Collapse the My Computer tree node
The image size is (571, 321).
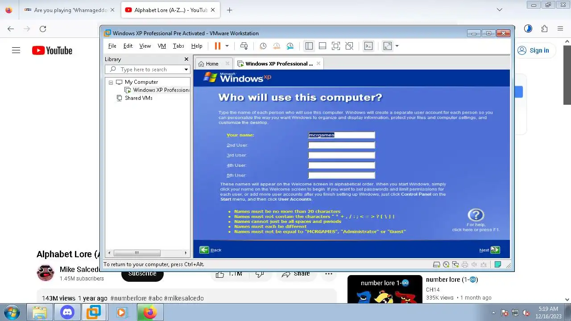point(111,82)
